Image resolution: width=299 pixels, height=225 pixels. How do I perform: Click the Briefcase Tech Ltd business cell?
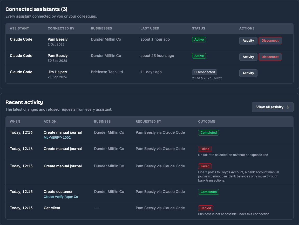pyautogui.click(x=107, y=72)
